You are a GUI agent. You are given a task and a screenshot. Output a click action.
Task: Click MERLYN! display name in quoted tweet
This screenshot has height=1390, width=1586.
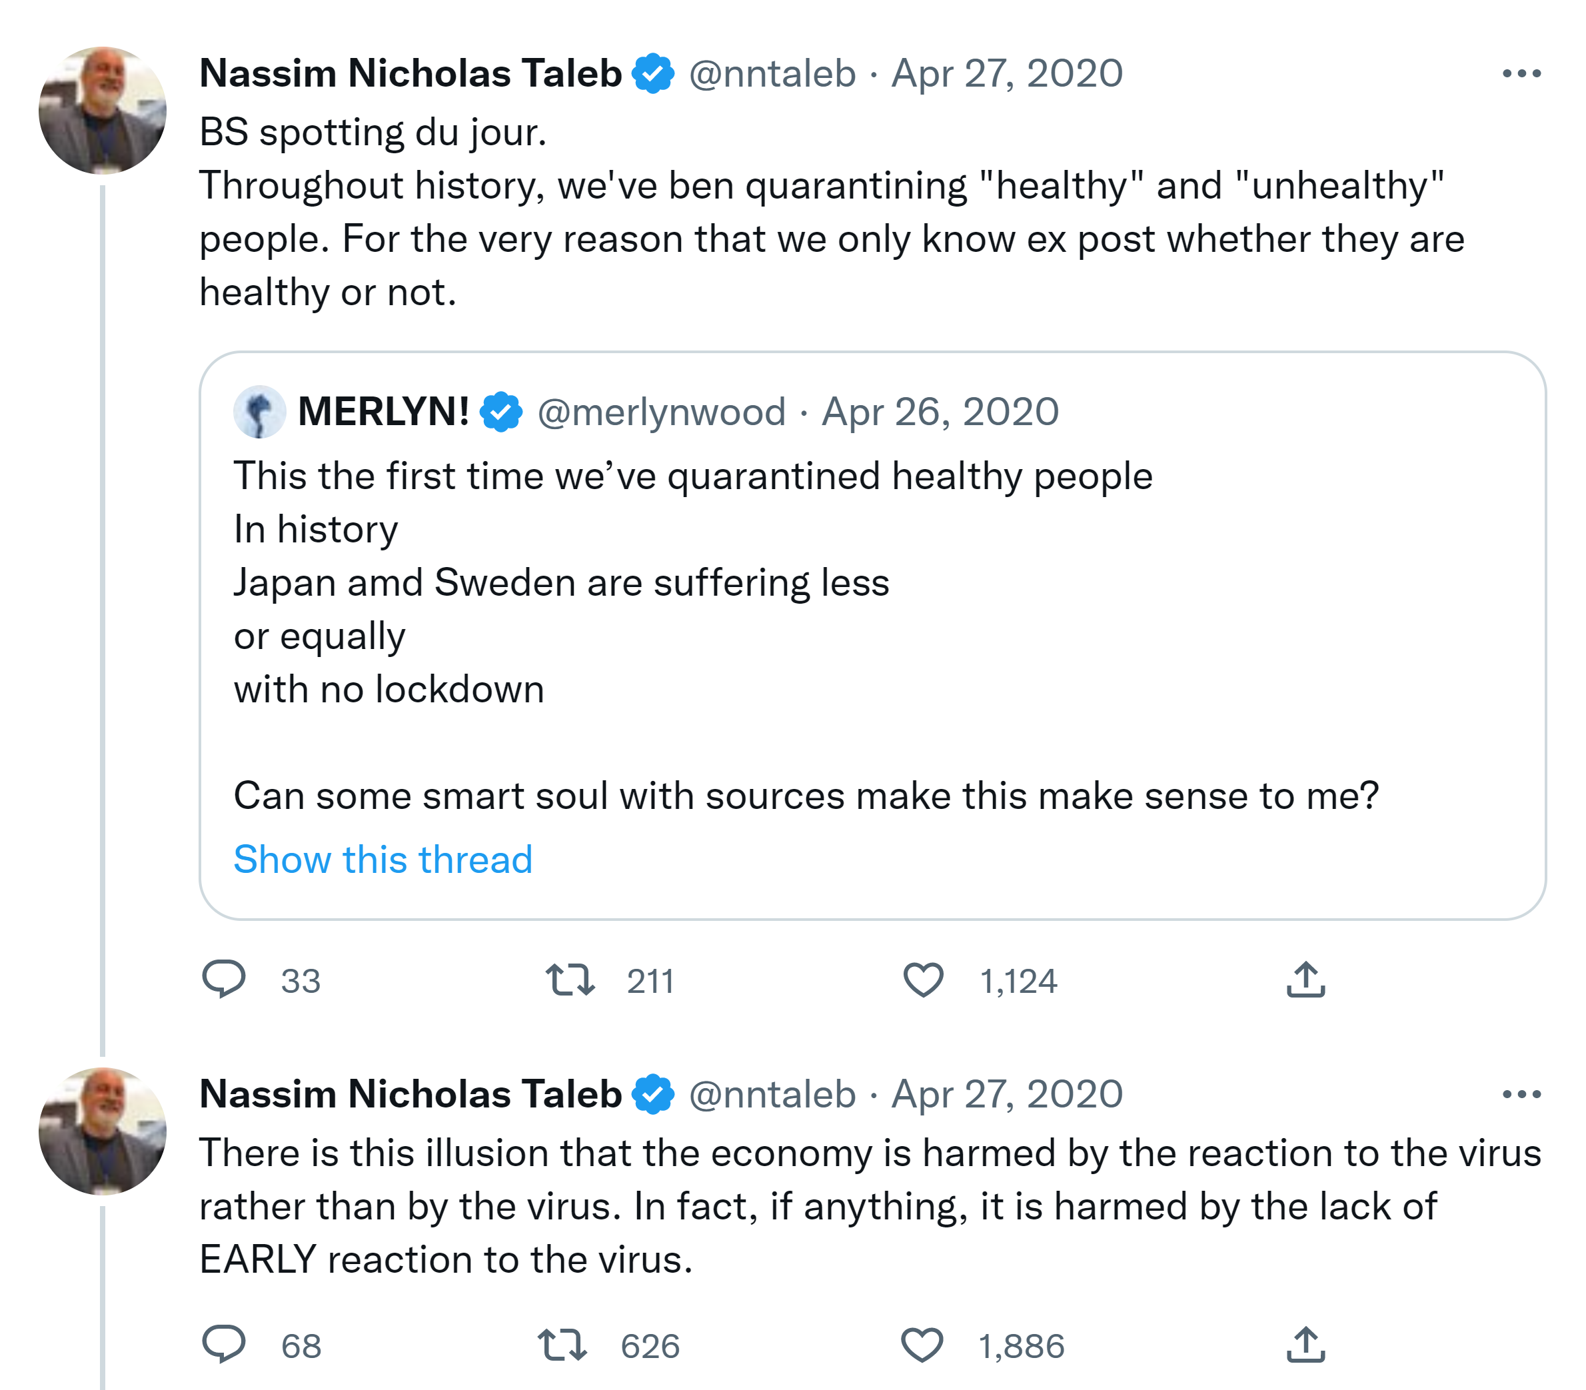point(383,412)
